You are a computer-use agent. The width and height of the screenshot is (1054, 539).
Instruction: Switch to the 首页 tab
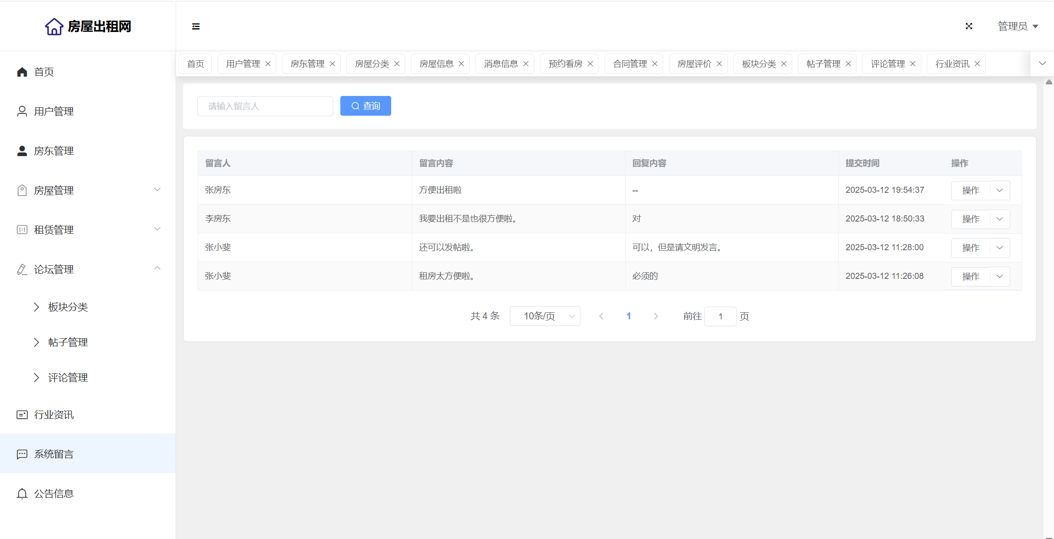click(195, 64)
